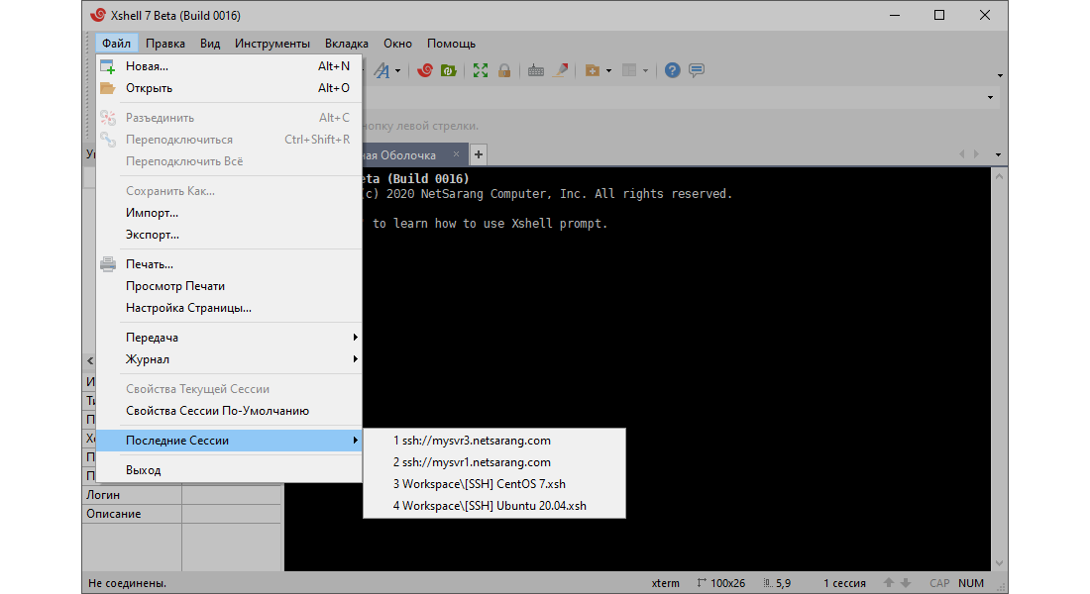Open recent Workspace\[SSH] CentOS 7.xsh

[494, 484]
